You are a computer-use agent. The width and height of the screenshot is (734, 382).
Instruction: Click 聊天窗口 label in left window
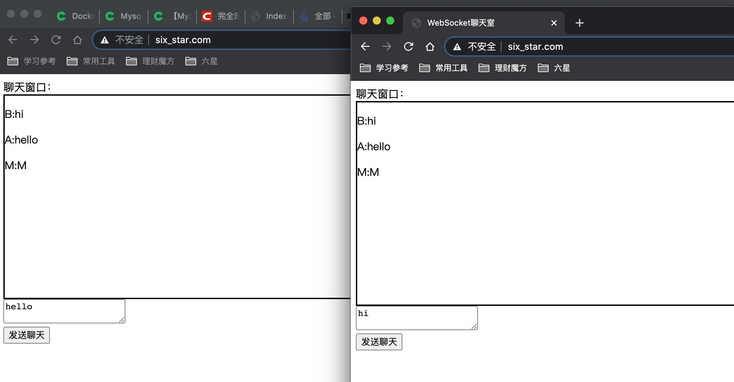(27, 87)
